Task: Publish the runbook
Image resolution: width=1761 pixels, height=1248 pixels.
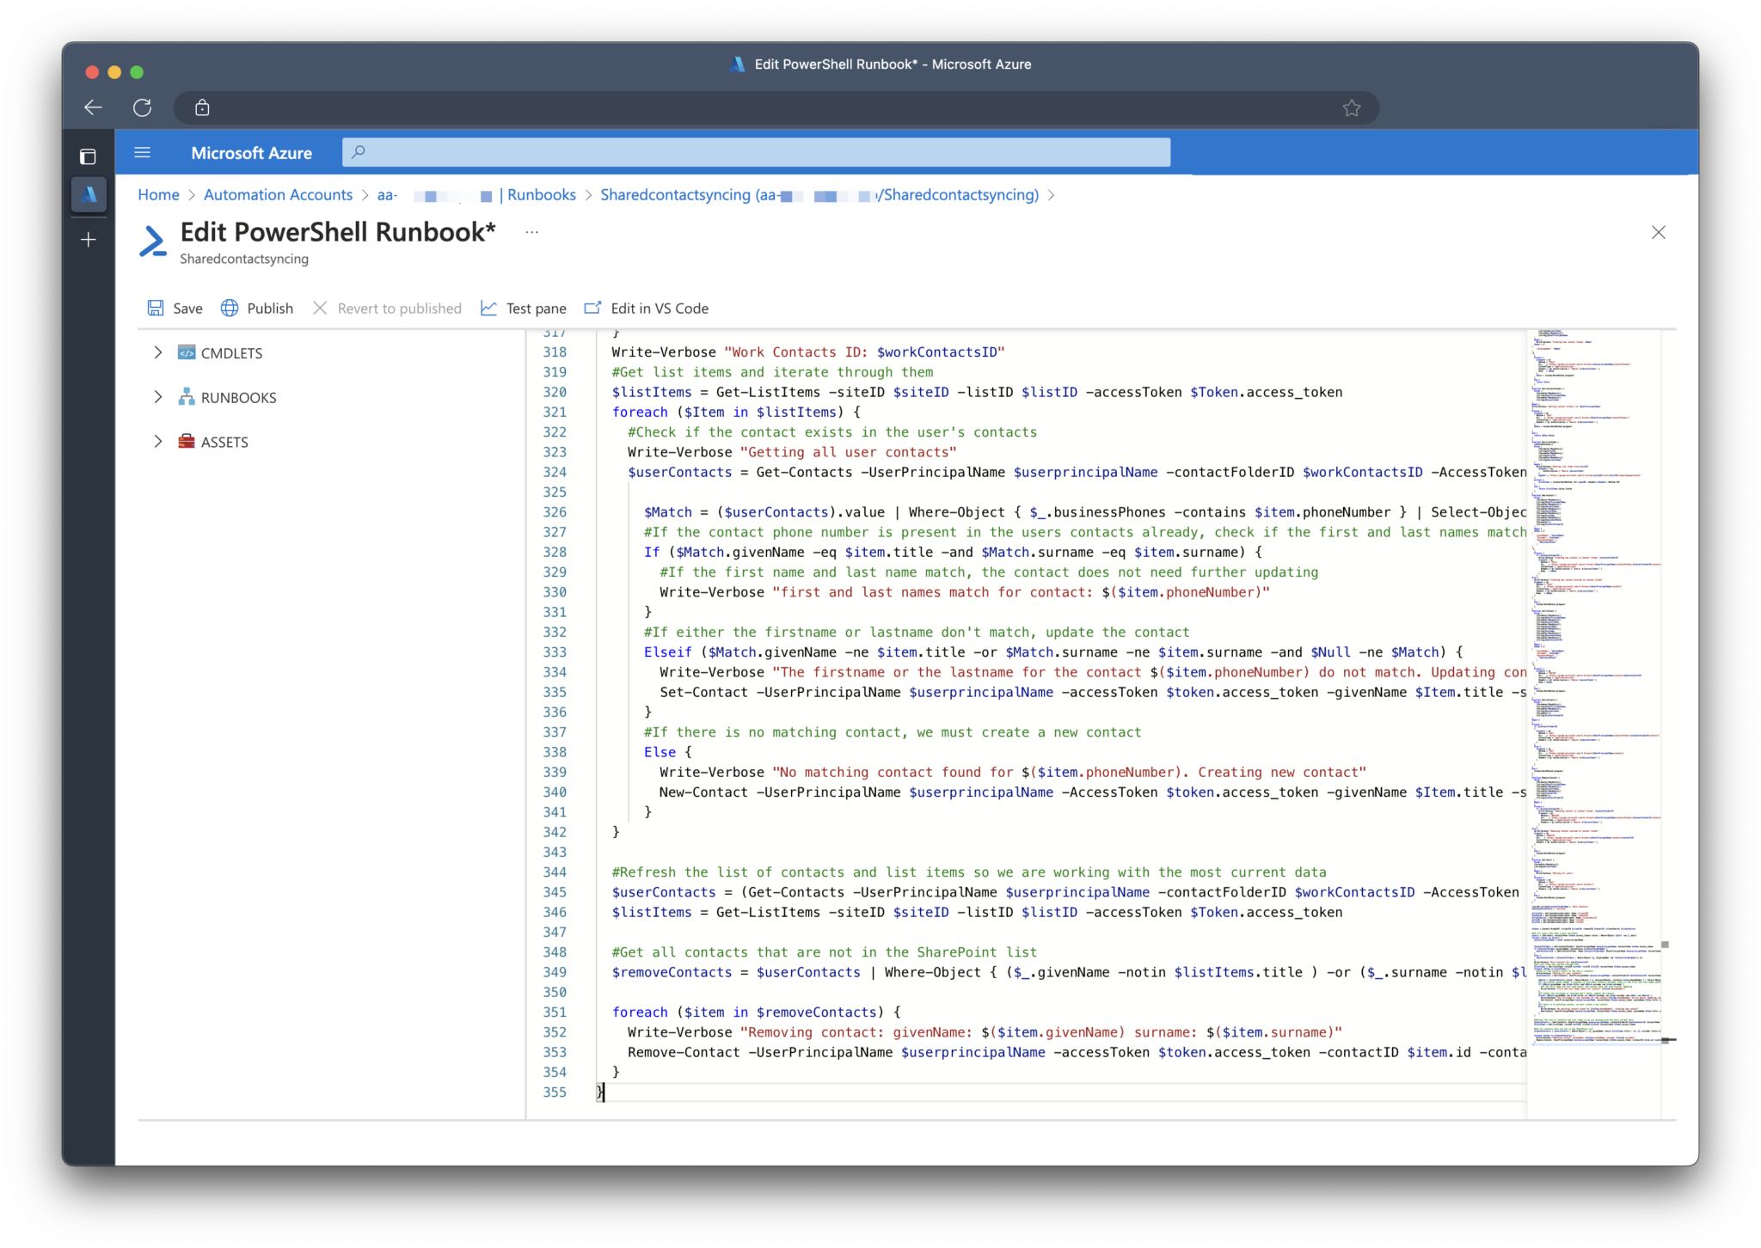Action: 257,309
